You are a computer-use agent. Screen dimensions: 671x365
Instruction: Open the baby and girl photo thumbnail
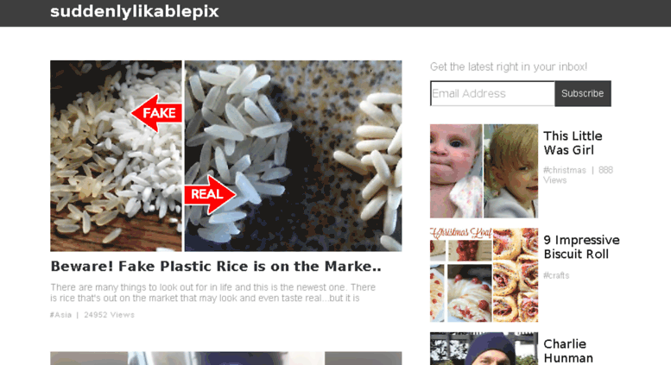[x=484, y=171]
